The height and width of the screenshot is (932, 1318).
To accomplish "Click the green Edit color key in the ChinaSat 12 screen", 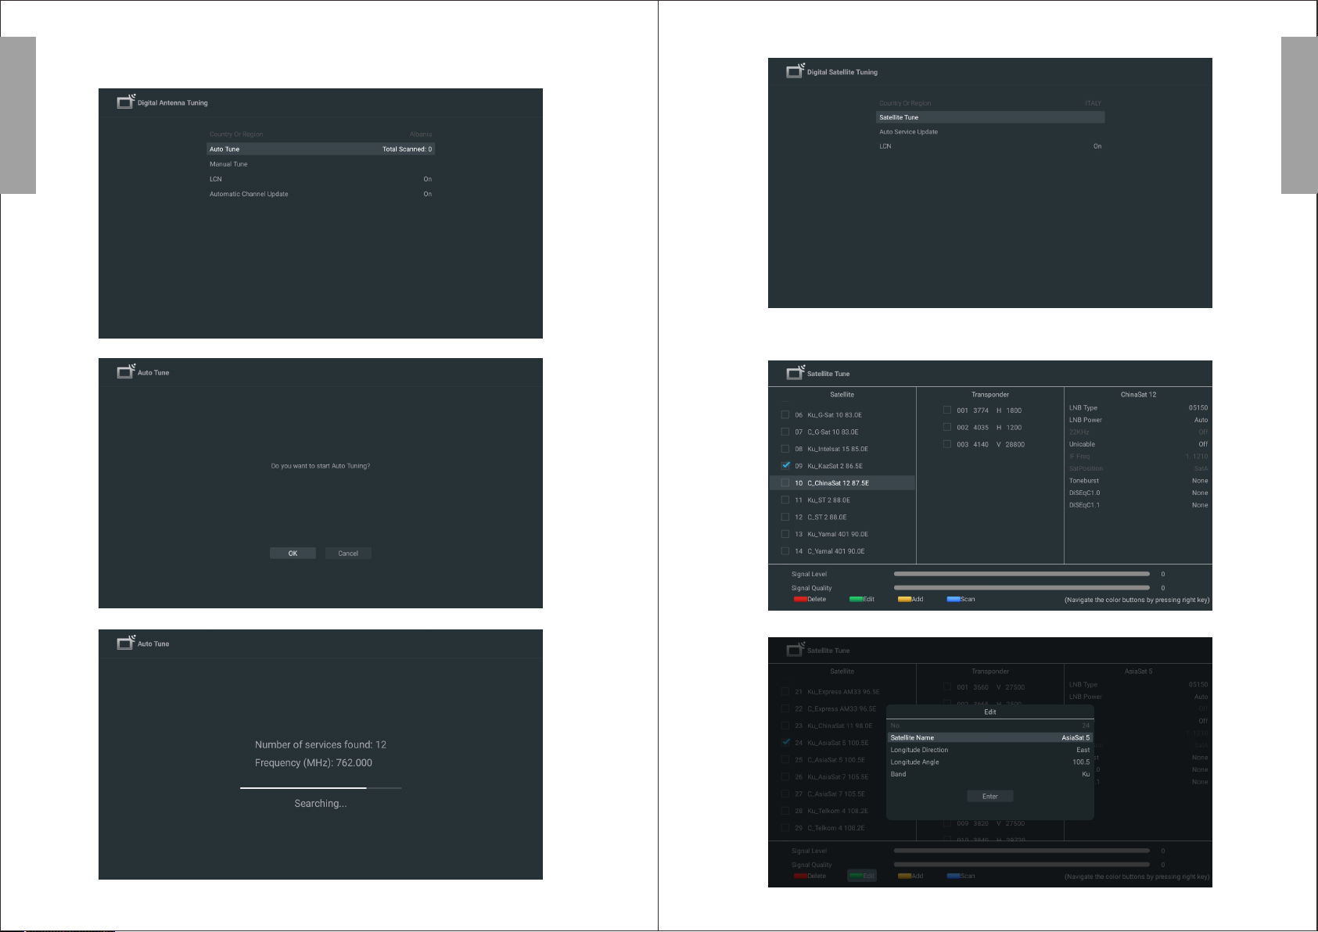I will (x=862, y=600).
